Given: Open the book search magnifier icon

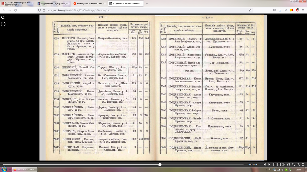Looking at the screenshot, I should [x=3, y=18].
